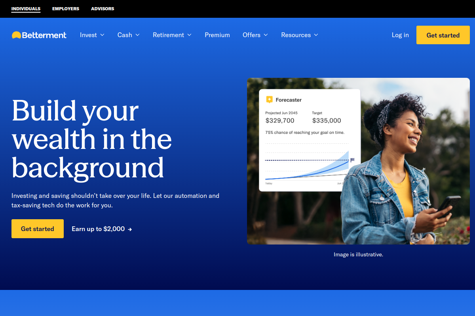Open the Earn up to $2,000 link
The height and width of the screenshot is (316, 475).
102,229
